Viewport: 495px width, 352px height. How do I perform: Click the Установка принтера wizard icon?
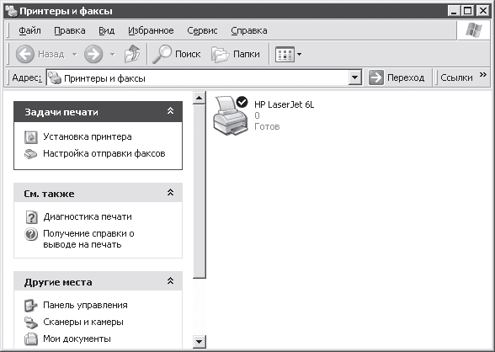31,137
